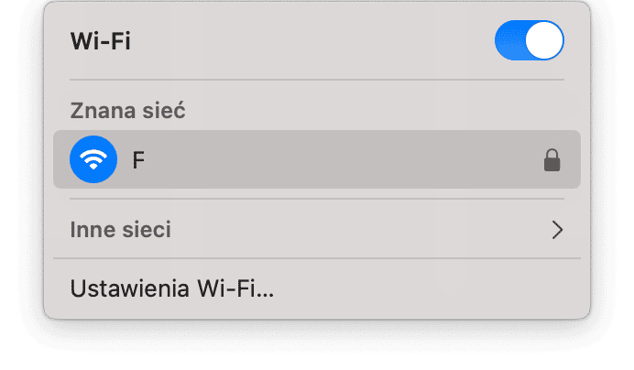Click the Znana sieć section header
The height and width of the screenshot is (370, 634).
point(127,112)
